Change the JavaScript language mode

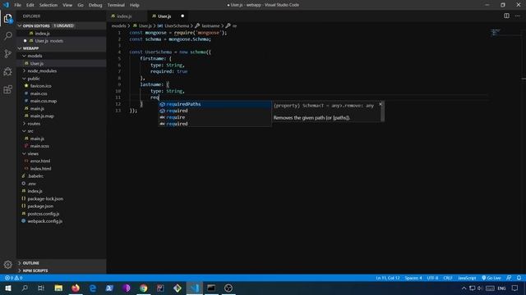[467, 278]
